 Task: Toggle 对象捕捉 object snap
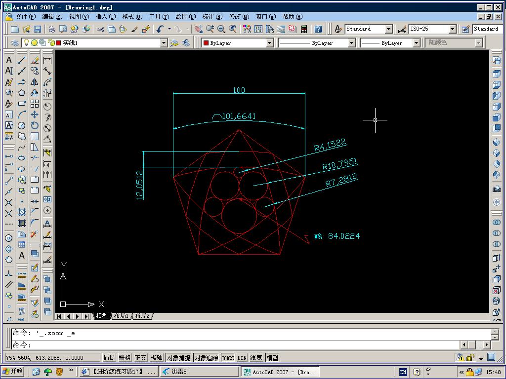point(178,358)
